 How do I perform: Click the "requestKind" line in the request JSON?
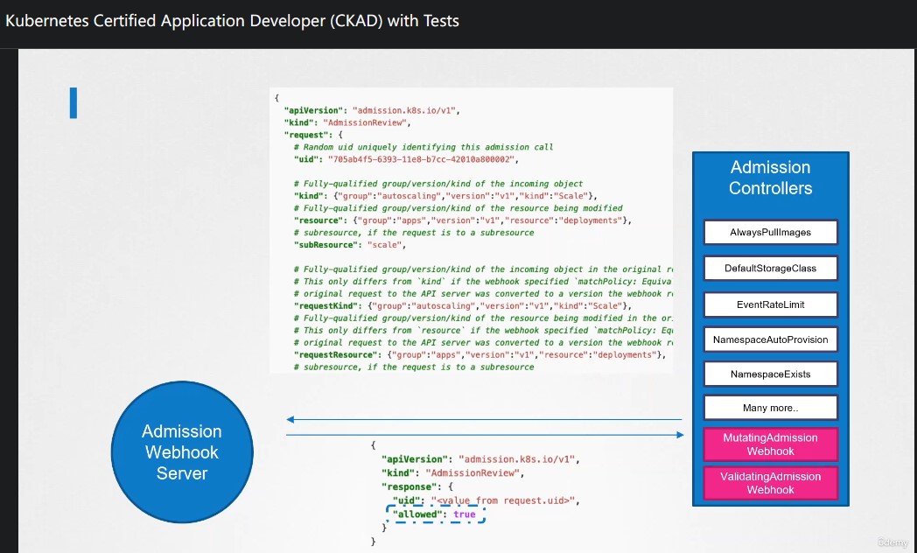coord(463,305)
